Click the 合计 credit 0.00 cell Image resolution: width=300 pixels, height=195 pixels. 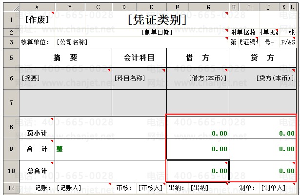pyautogui.click(x=263, y=149)
